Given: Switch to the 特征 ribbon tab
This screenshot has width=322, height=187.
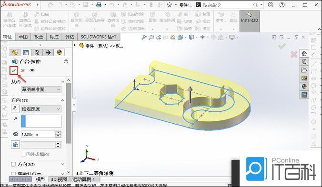Looking at the screenshot, I should 8,37.
